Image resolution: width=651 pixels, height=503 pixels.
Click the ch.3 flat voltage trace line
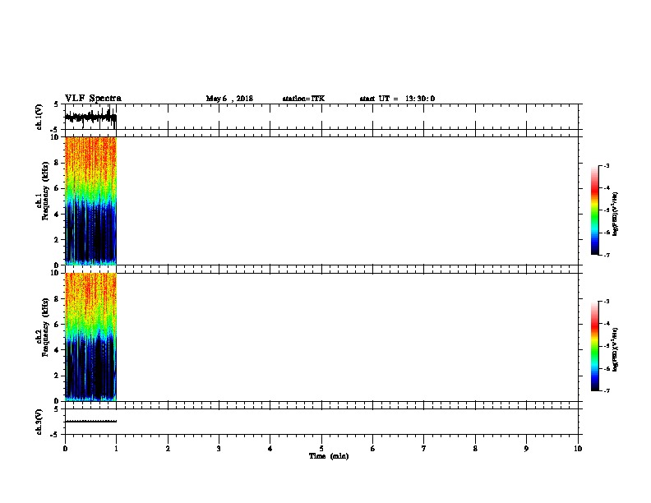click(91, 422)
